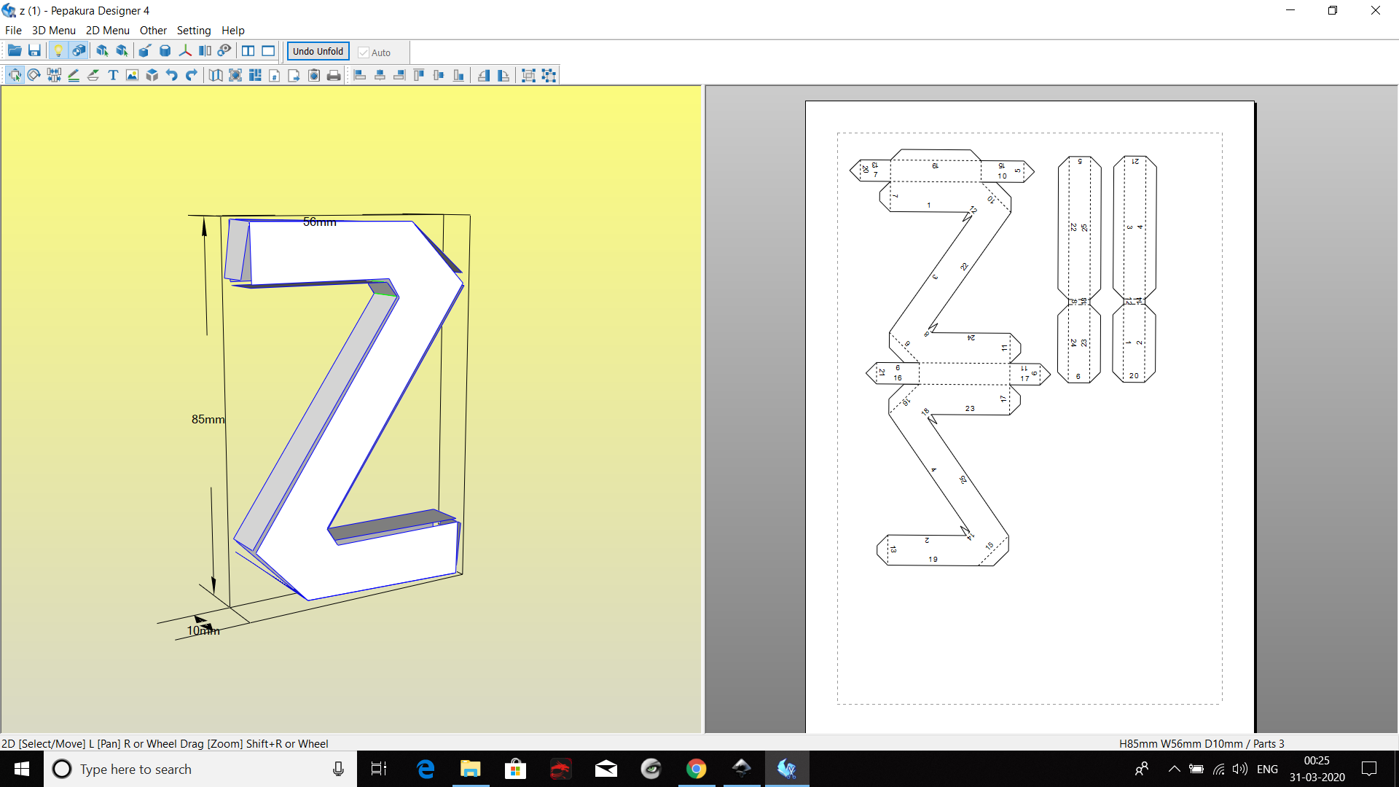
Task: Click the Undo arrow icon
Action: tap(171, 75)
